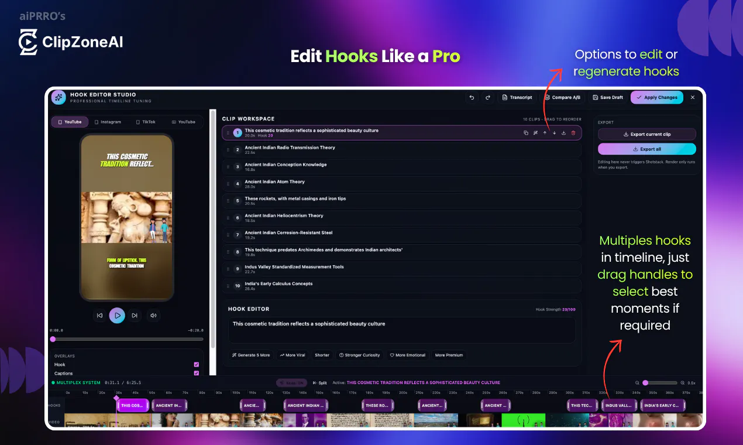Toggle the Hook overlay checkbox
Image resolution: width=743 pixels, height=445 pixels.
click(196, 364)
